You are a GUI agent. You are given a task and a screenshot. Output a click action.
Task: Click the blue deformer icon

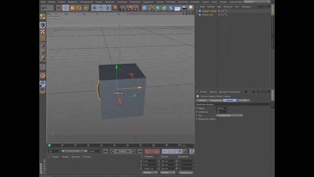[x=171, y=8]
